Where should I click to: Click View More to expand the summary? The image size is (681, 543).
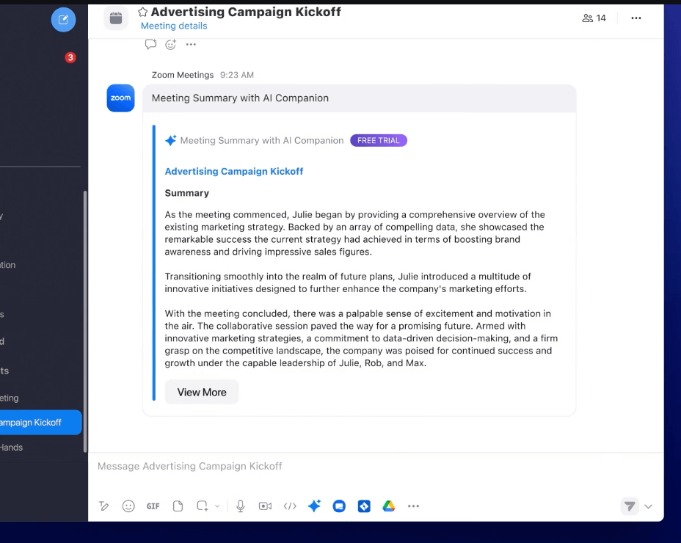coord(202,393)
